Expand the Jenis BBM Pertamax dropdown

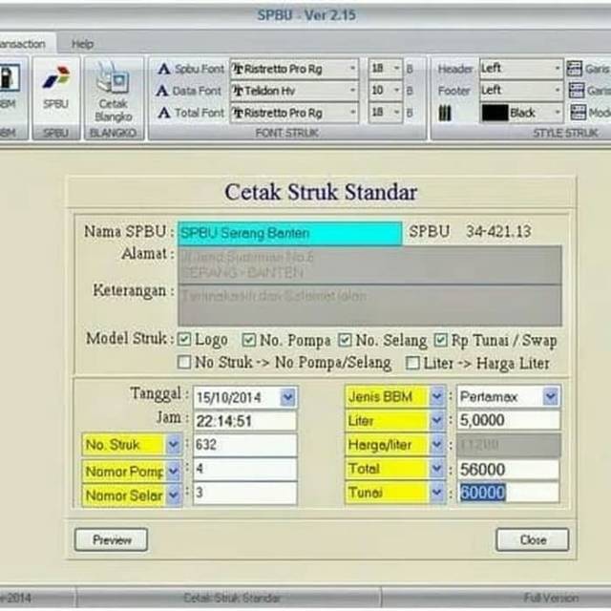551,396
